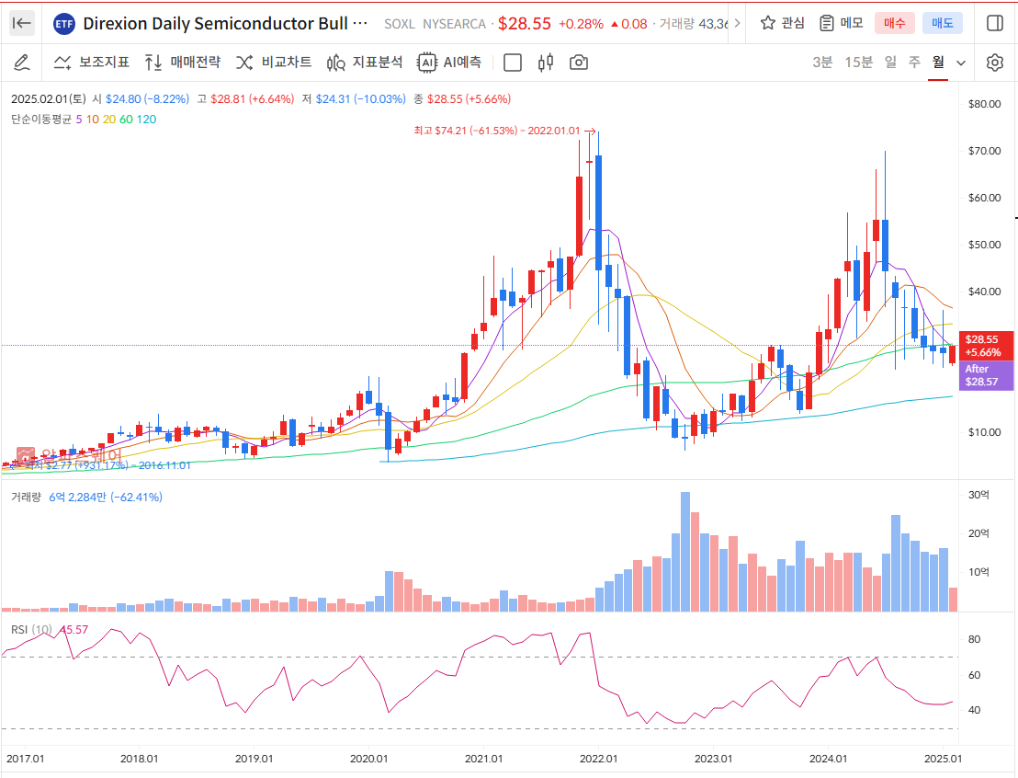Open the 비교차트 comparison chart
1018x778 pixels.
[x=273, y=63]
